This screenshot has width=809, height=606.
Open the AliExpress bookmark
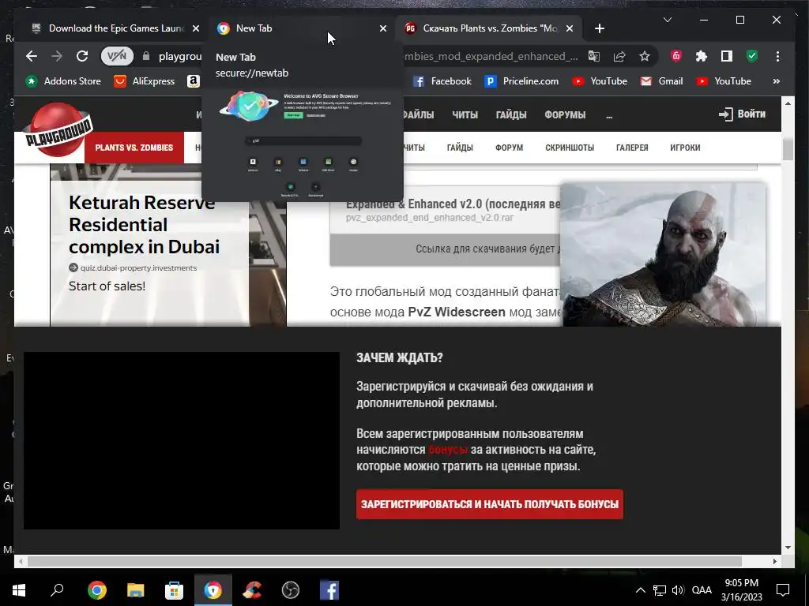coord(144,81)
